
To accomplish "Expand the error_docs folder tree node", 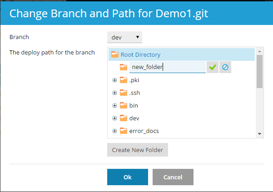I will point(114,131).
